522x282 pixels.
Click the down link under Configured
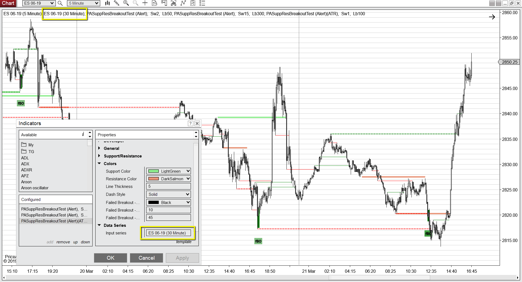[85, 242]
